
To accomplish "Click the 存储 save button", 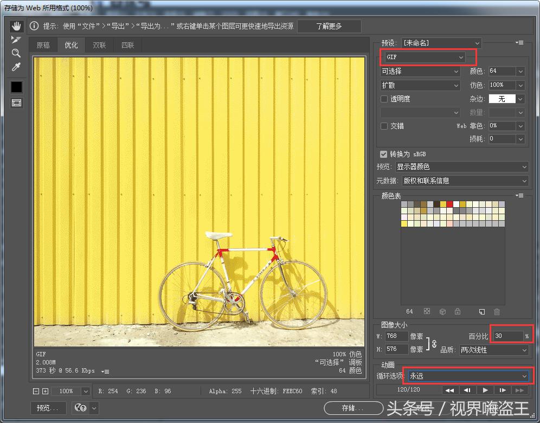I will pos(353,408).
